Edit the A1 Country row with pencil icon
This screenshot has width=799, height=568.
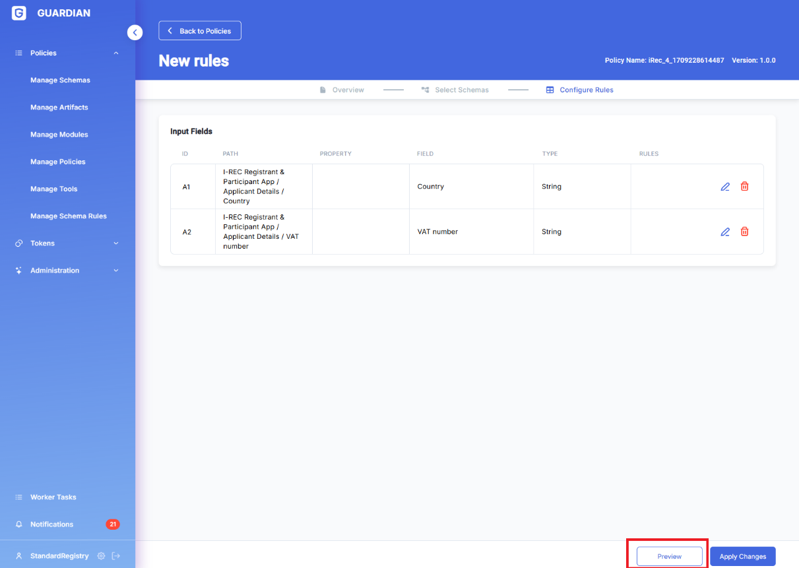(x=725, y=187)
